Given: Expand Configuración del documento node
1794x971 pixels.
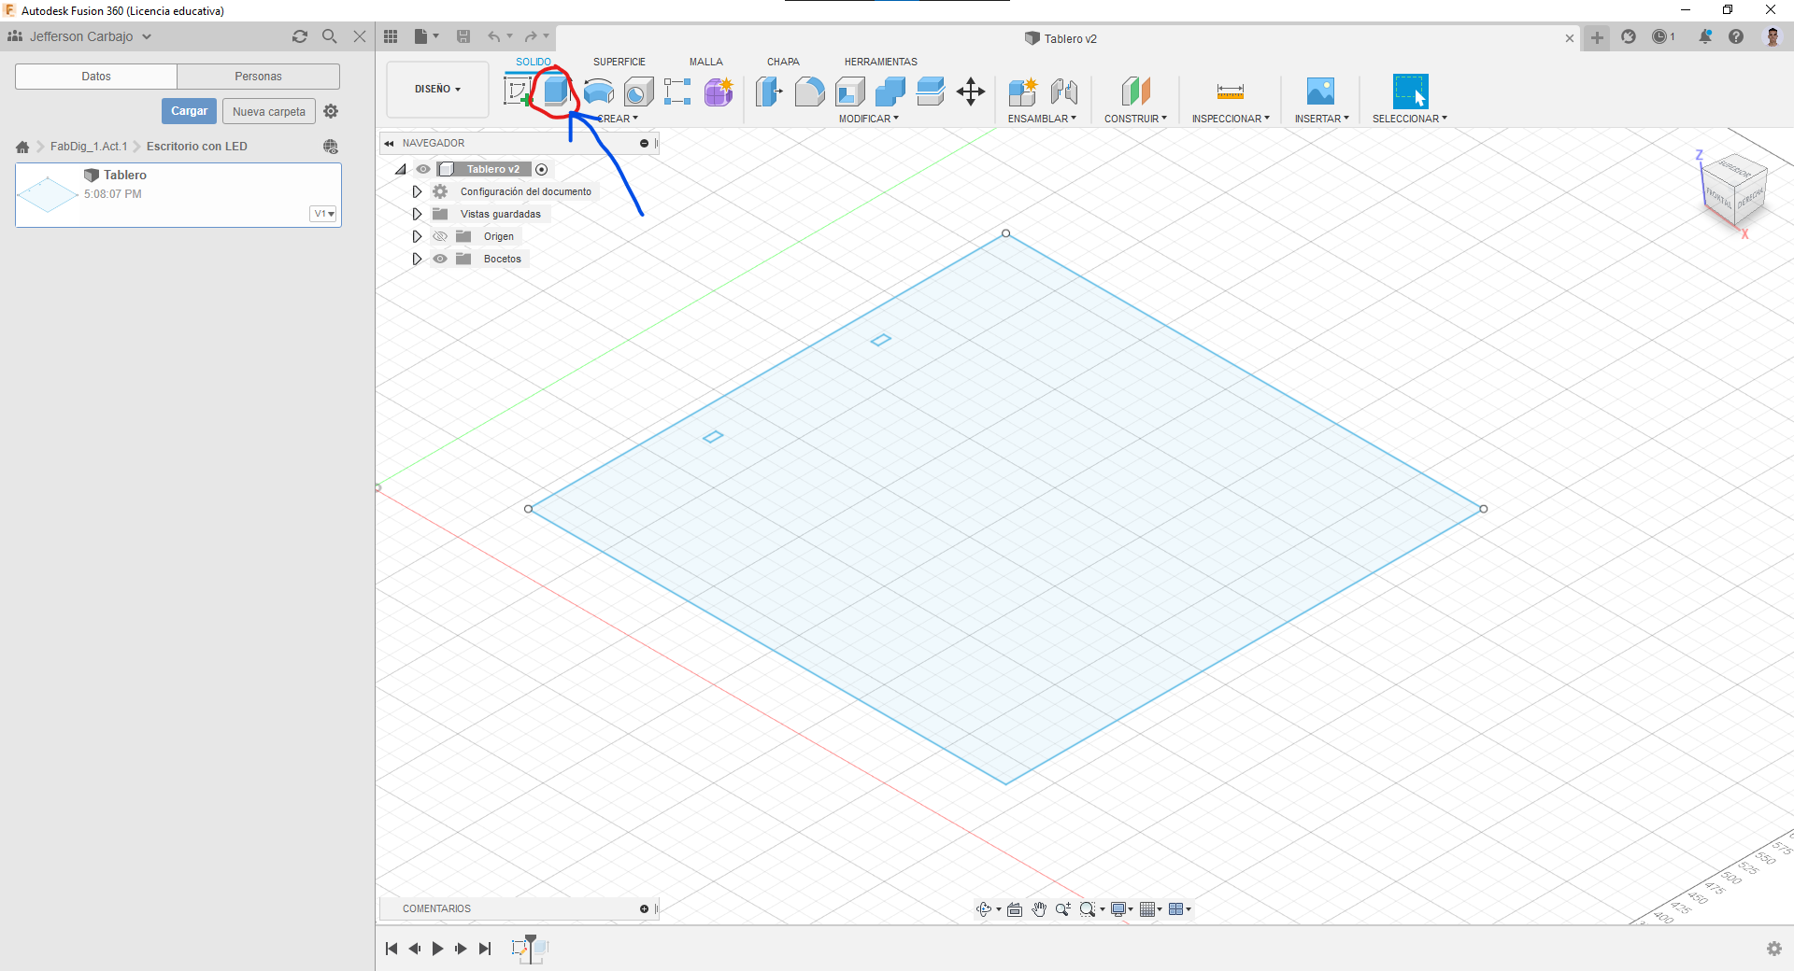Looking at the screenshot, I should (x=417, y=191).
